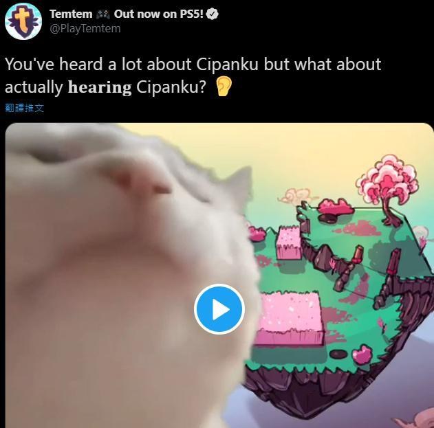Open the @PlayTemtem handle link
The width and height of the screenshot is (434, 428).
click(x=85, y=28)
